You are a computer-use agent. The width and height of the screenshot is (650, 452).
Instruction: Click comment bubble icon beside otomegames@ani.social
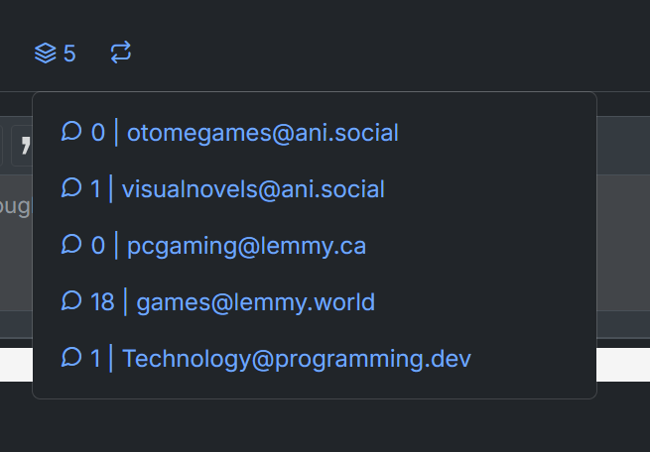[x=71, y=131]
